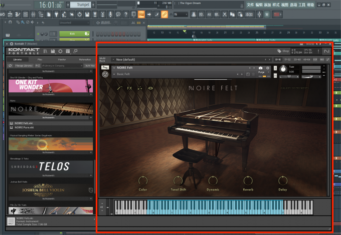The image size is (341, 235).
Task: Open NOIRE envelope curve page icon
Action: (120, 88)
